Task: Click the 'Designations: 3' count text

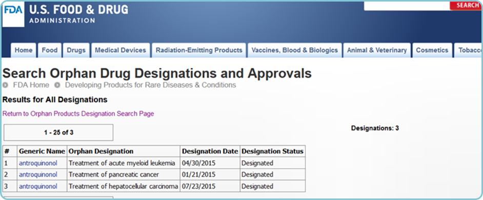Action: coord(375,128)
